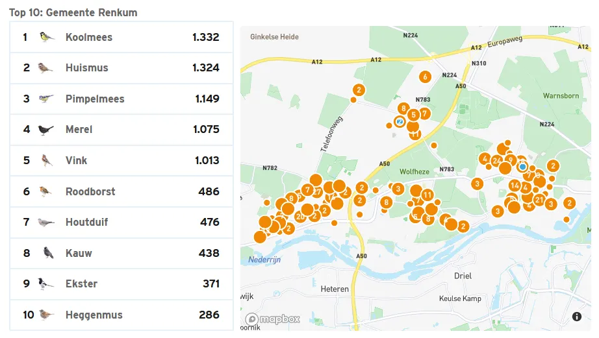Click the Roodborst robin icon

(45, 191)
